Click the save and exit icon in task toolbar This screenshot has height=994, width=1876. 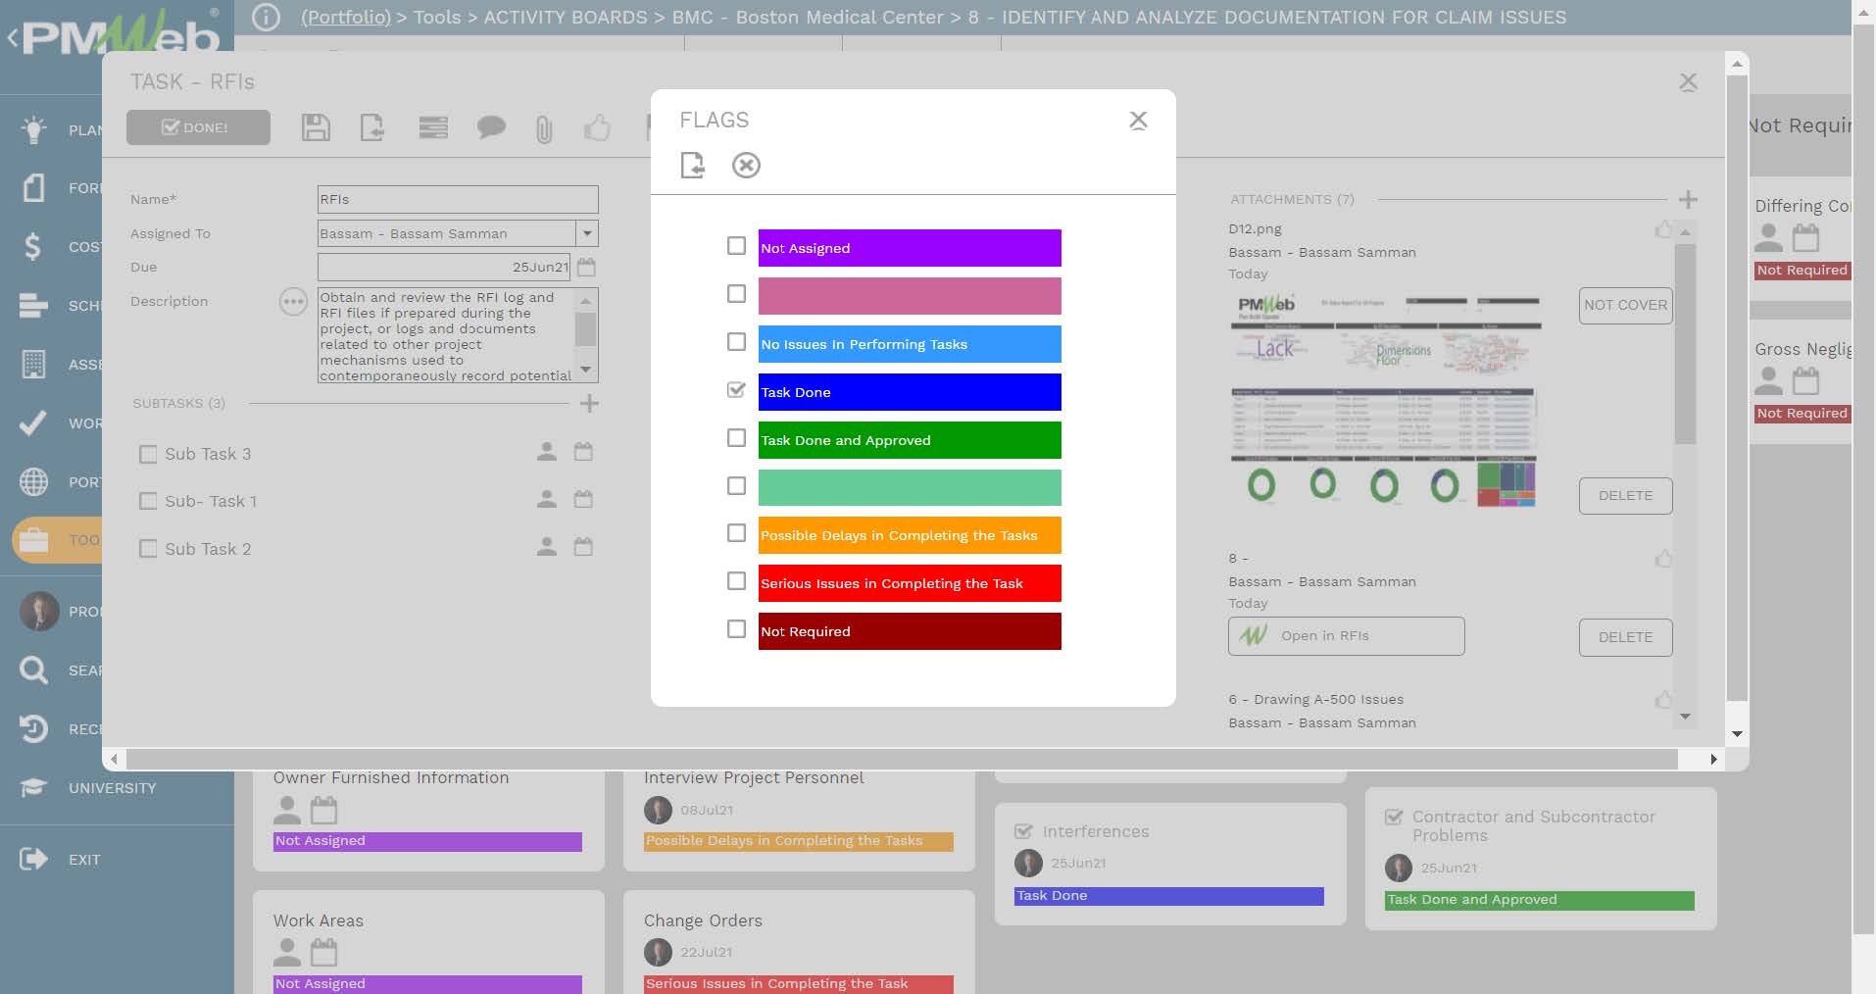coord(372,127)
